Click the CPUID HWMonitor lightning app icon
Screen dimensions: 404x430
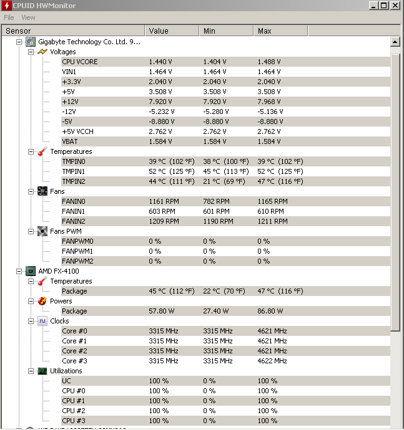[x=7, y=6]
